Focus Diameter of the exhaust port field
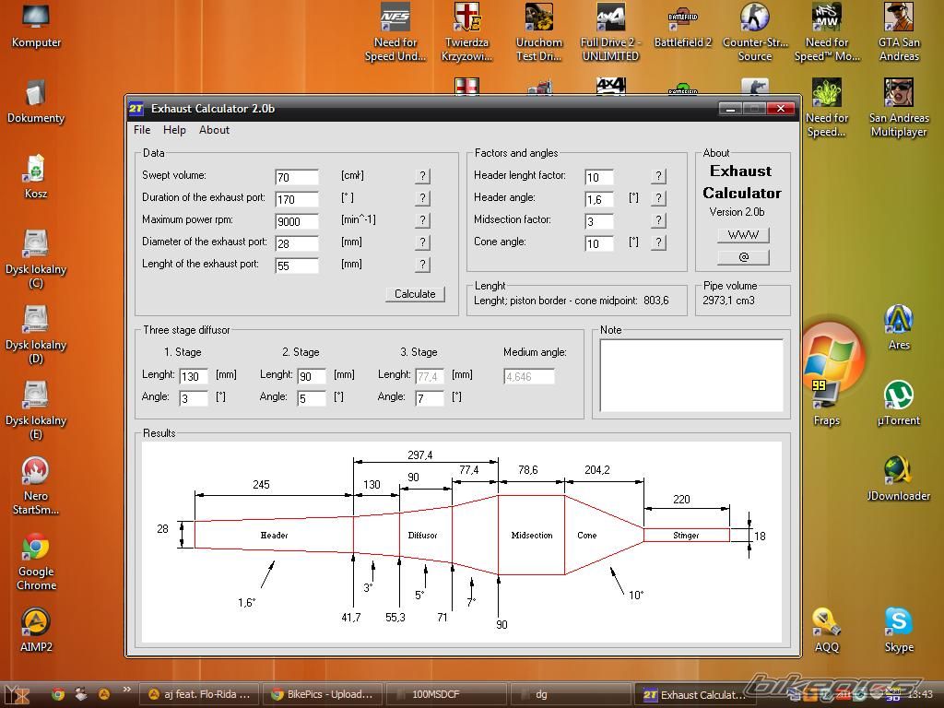944x708 pixels. tap(297, 243)
